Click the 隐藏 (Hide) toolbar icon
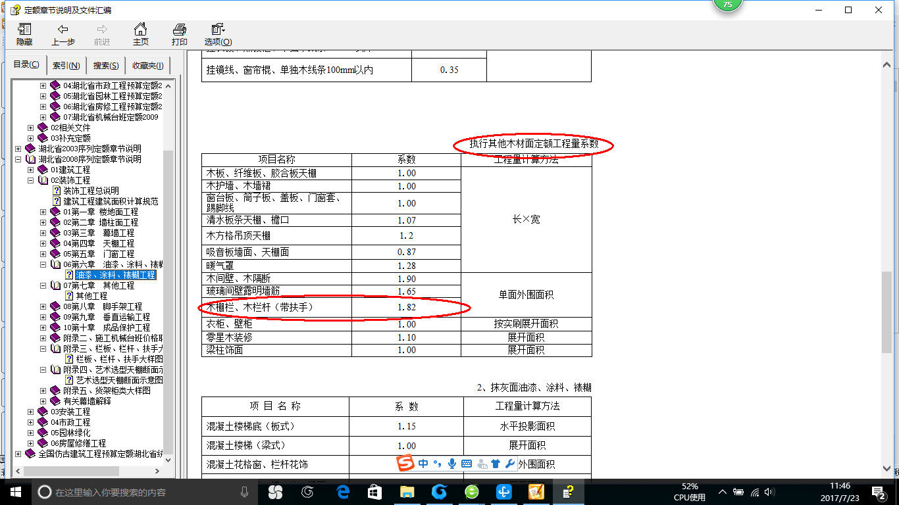The image size is (899, 505). point(24,34)
